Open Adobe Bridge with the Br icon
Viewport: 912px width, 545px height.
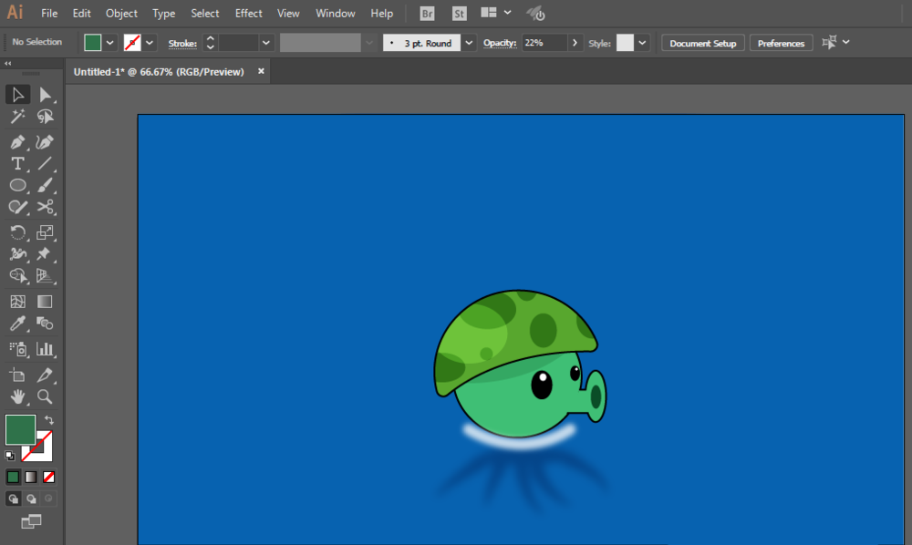click(x=428, y=14)
